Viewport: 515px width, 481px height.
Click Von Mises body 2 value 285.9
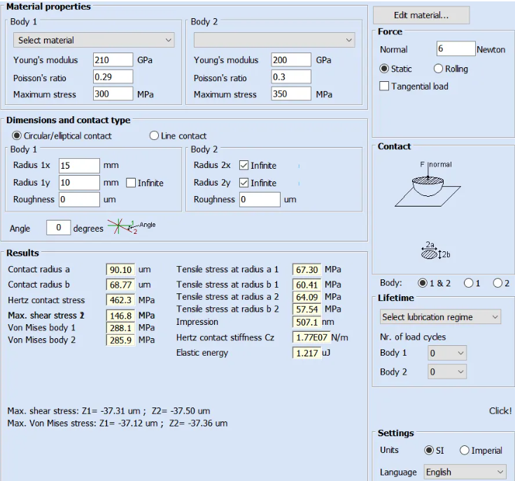[120, 340]
